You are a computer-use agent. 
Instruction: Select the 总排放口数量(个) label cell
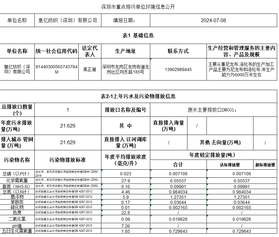pyautogui.click(x=17, y=110)
